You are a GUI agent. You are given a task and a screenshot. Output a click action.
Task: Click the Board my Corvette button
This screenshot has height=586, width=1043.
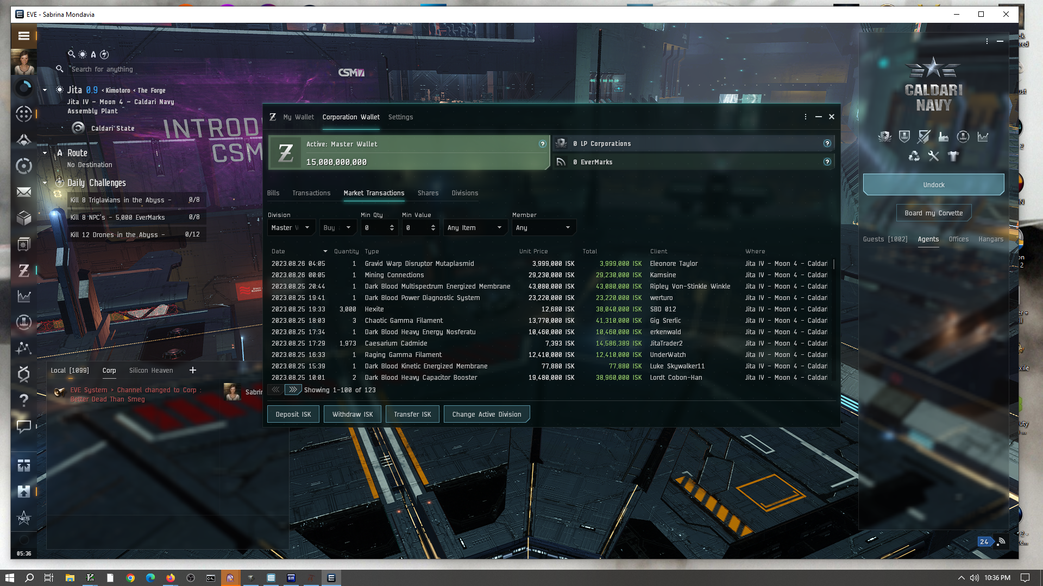(933, 213)
